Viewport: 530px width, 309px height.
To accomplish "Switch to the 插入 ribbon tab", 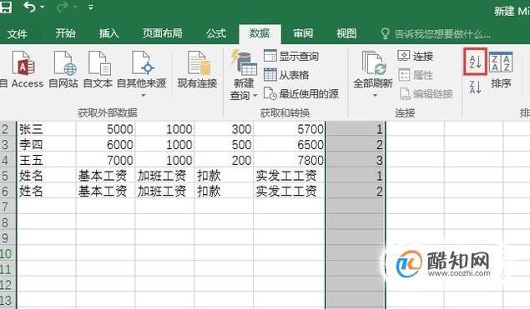I will 109,33.
